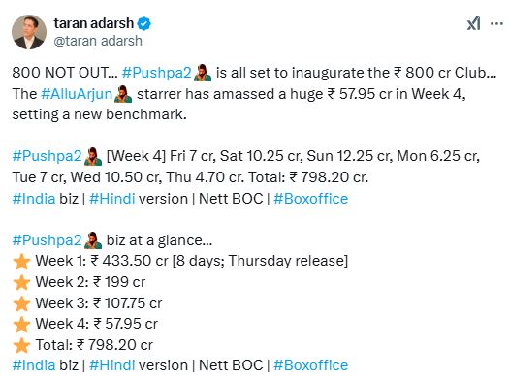Open the three-dot more options menu
Viewport: 509px width, 378px height.
496,23
